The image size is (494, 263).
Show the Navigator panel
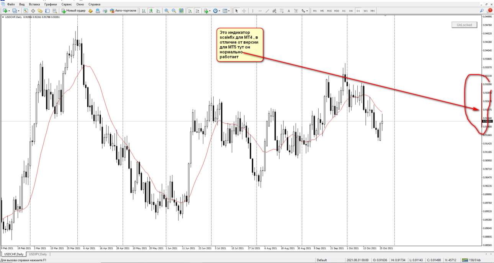click(40, 11)
